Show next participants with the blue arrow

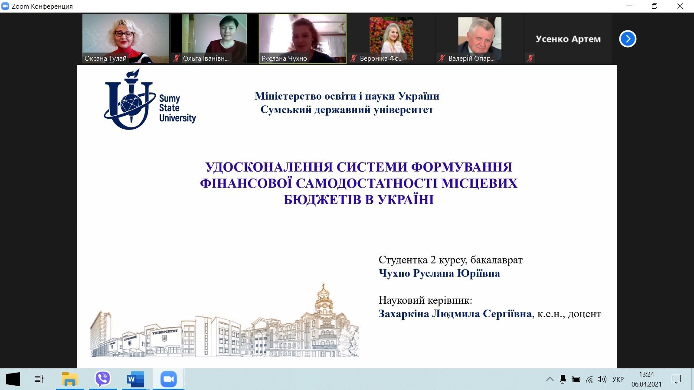click(628, 39)
